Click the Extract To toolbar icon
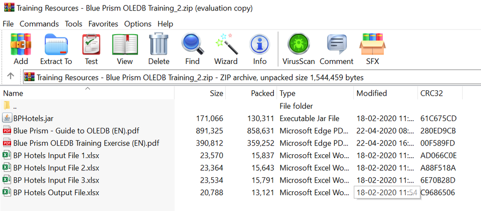 [x=56, y=44]
